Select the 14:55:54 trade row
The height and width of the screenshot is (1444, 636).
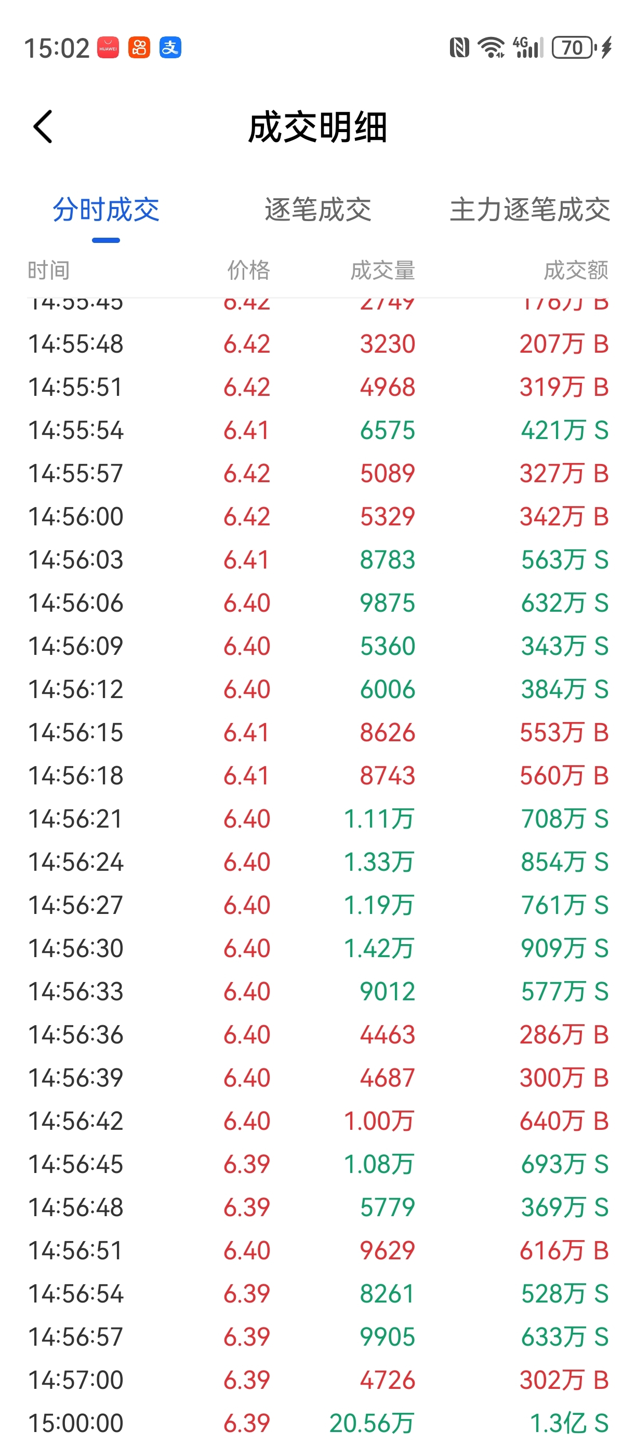click(x=318, y=431)
